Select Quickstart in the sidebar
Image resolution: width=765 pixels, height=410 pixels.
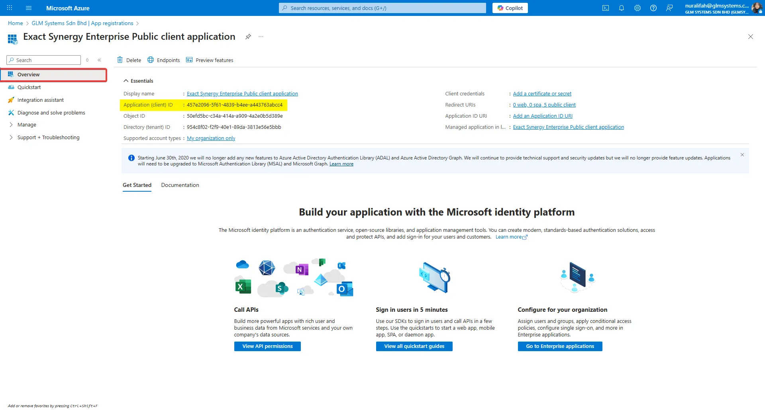point(29,87)
